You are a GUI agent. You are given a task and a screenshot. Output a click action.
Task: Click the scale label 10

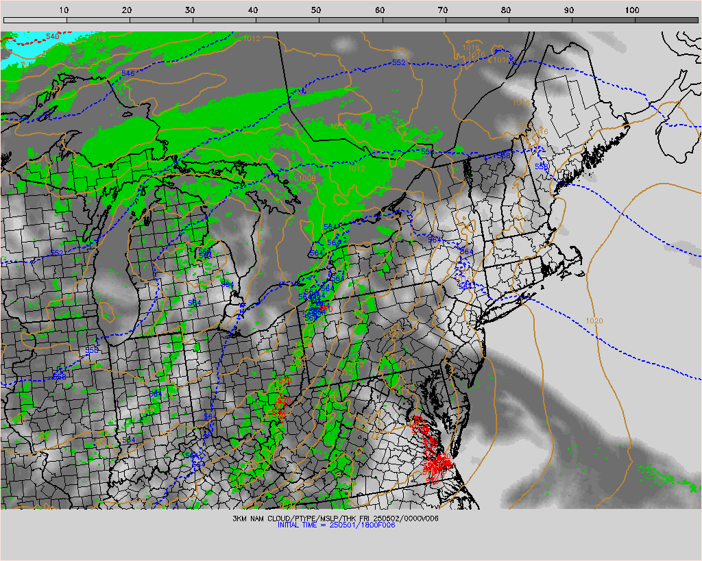[x=64, y=10]
